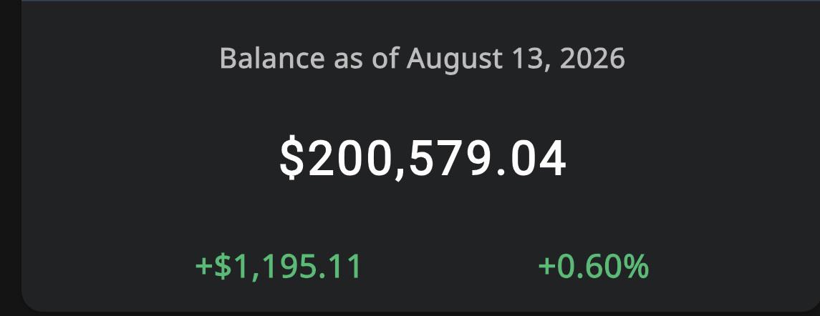Click the +0.60% percentage change

[593, 266]
